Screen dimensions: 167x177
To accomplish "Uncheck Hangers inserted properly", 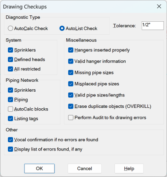I will 70,50.
